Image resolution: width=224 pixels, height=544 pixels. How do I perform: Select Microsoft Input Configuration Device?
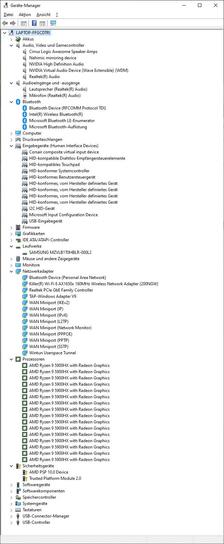point(63,215)
